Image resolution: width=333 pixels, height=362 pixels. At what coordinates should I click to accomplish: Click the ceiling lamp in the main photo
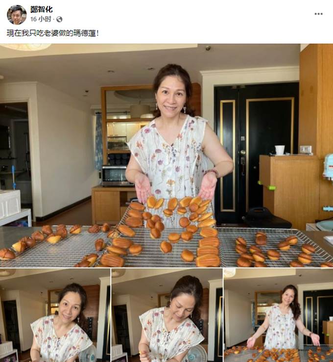tap(26, 47)
